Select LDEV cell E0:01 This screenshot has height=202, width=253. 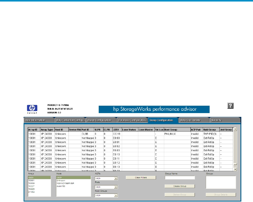(x=117, y=142)
